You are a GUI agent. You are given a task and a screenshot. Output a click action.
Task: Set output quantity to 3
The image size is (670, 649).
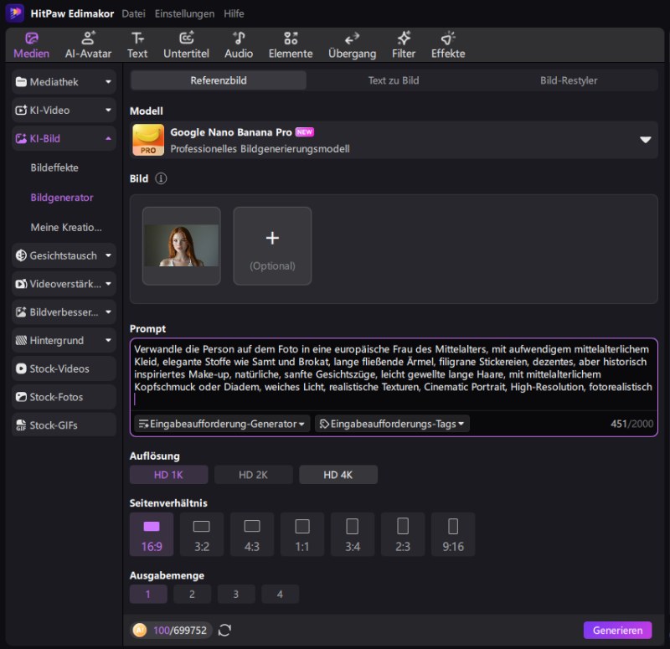236,595
